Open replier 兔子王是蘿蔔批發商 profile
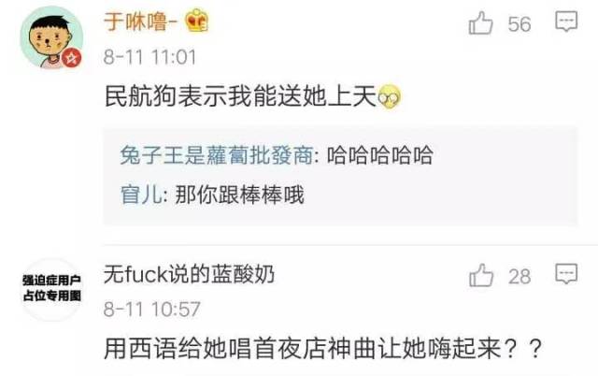Image resolution: width=598 pixels, height=376 pixels. (x=217, y=155)
